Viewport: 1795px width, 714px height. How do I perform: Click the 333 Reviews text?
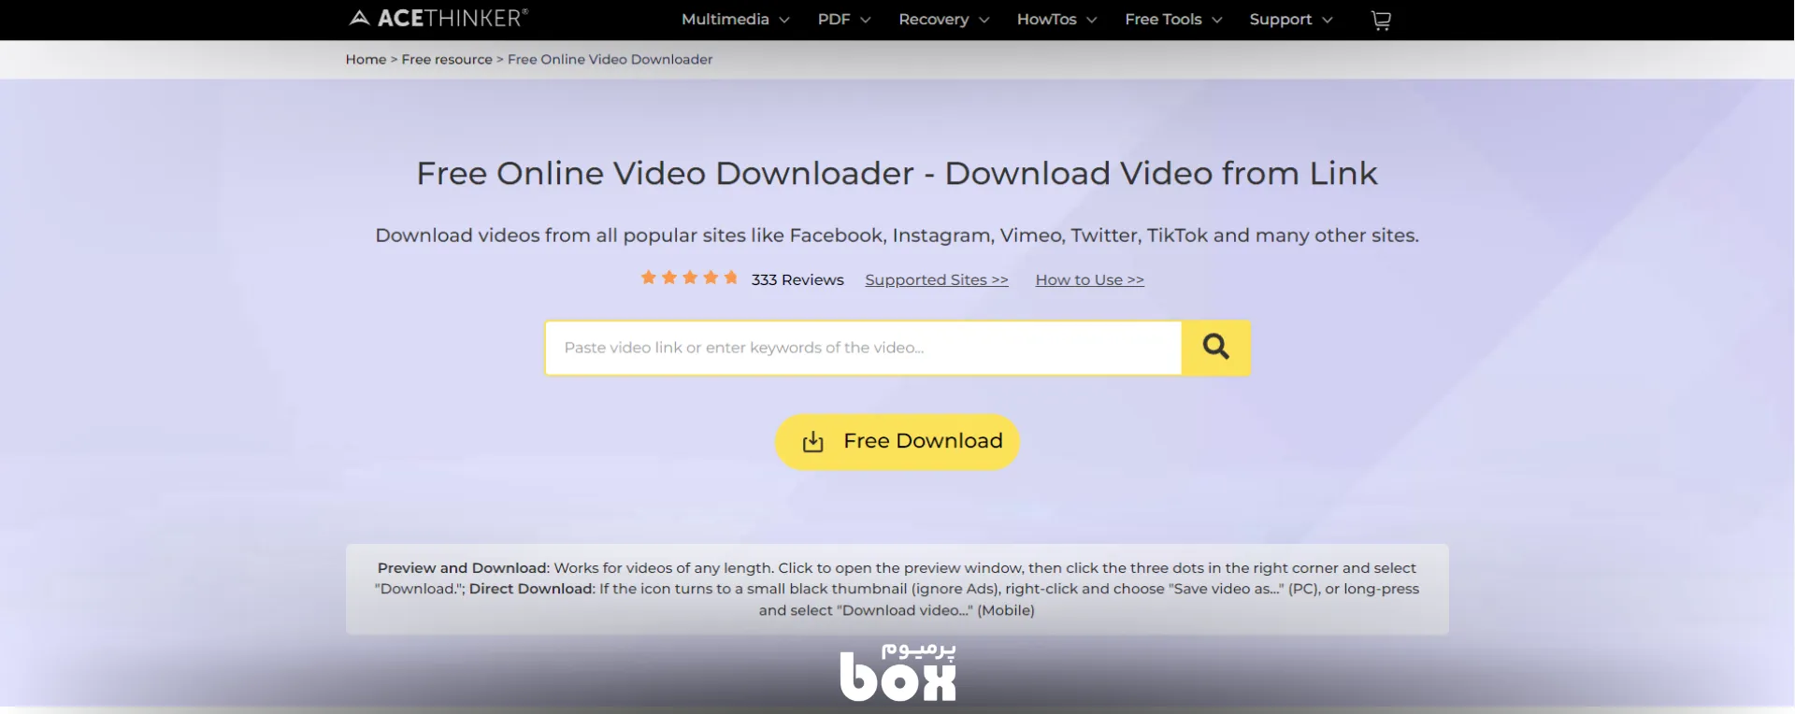click(797, 279)
